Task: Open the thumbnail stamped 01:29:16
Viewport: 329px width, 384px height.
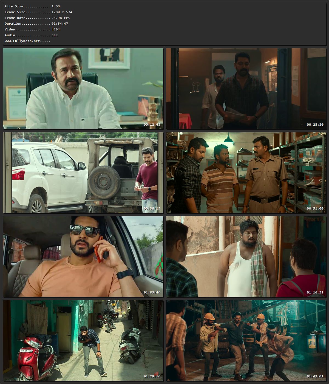Action: pyautogui.click(x=83, y=340)
